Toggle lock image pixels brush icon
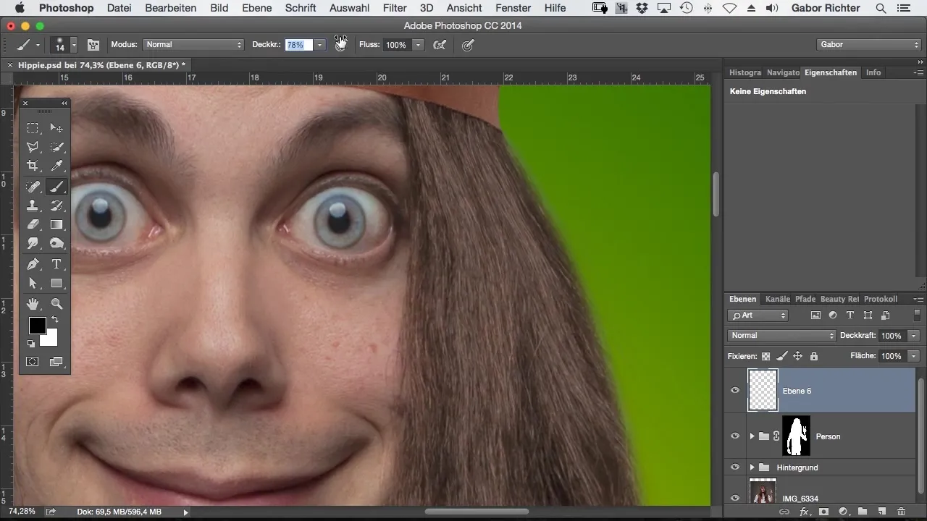Screen dimensions: 927x521 click(781, 356)
